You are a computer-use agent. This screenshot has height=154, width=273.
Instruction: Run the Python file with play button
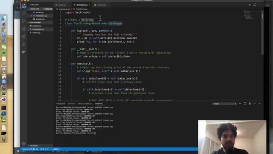[250, 5]
